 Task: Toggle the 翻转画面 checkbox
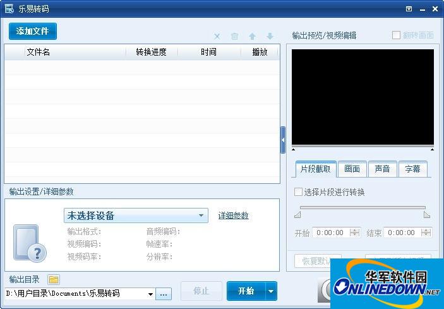[x=396, y=35]
